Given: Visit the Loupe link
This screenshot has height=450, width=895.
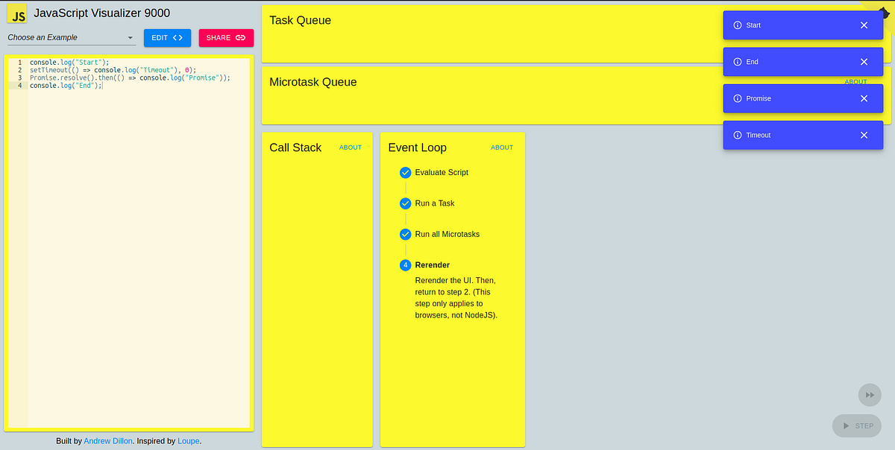Looking at the screenshot, I should [x=188, y=441].
